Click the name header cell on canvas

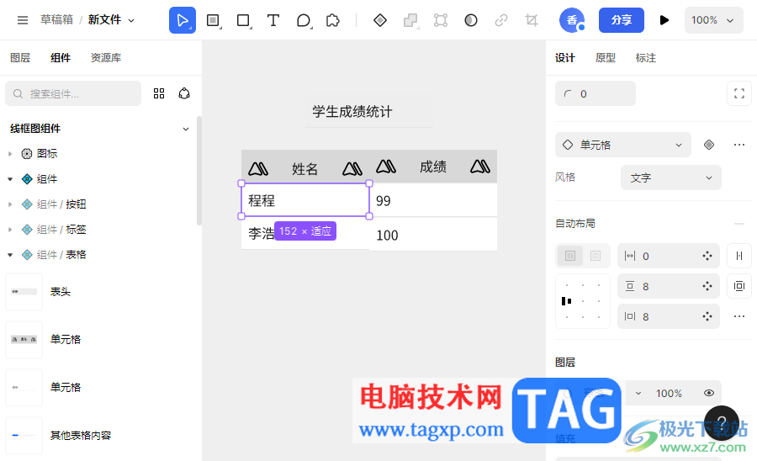tap(305, 167)
